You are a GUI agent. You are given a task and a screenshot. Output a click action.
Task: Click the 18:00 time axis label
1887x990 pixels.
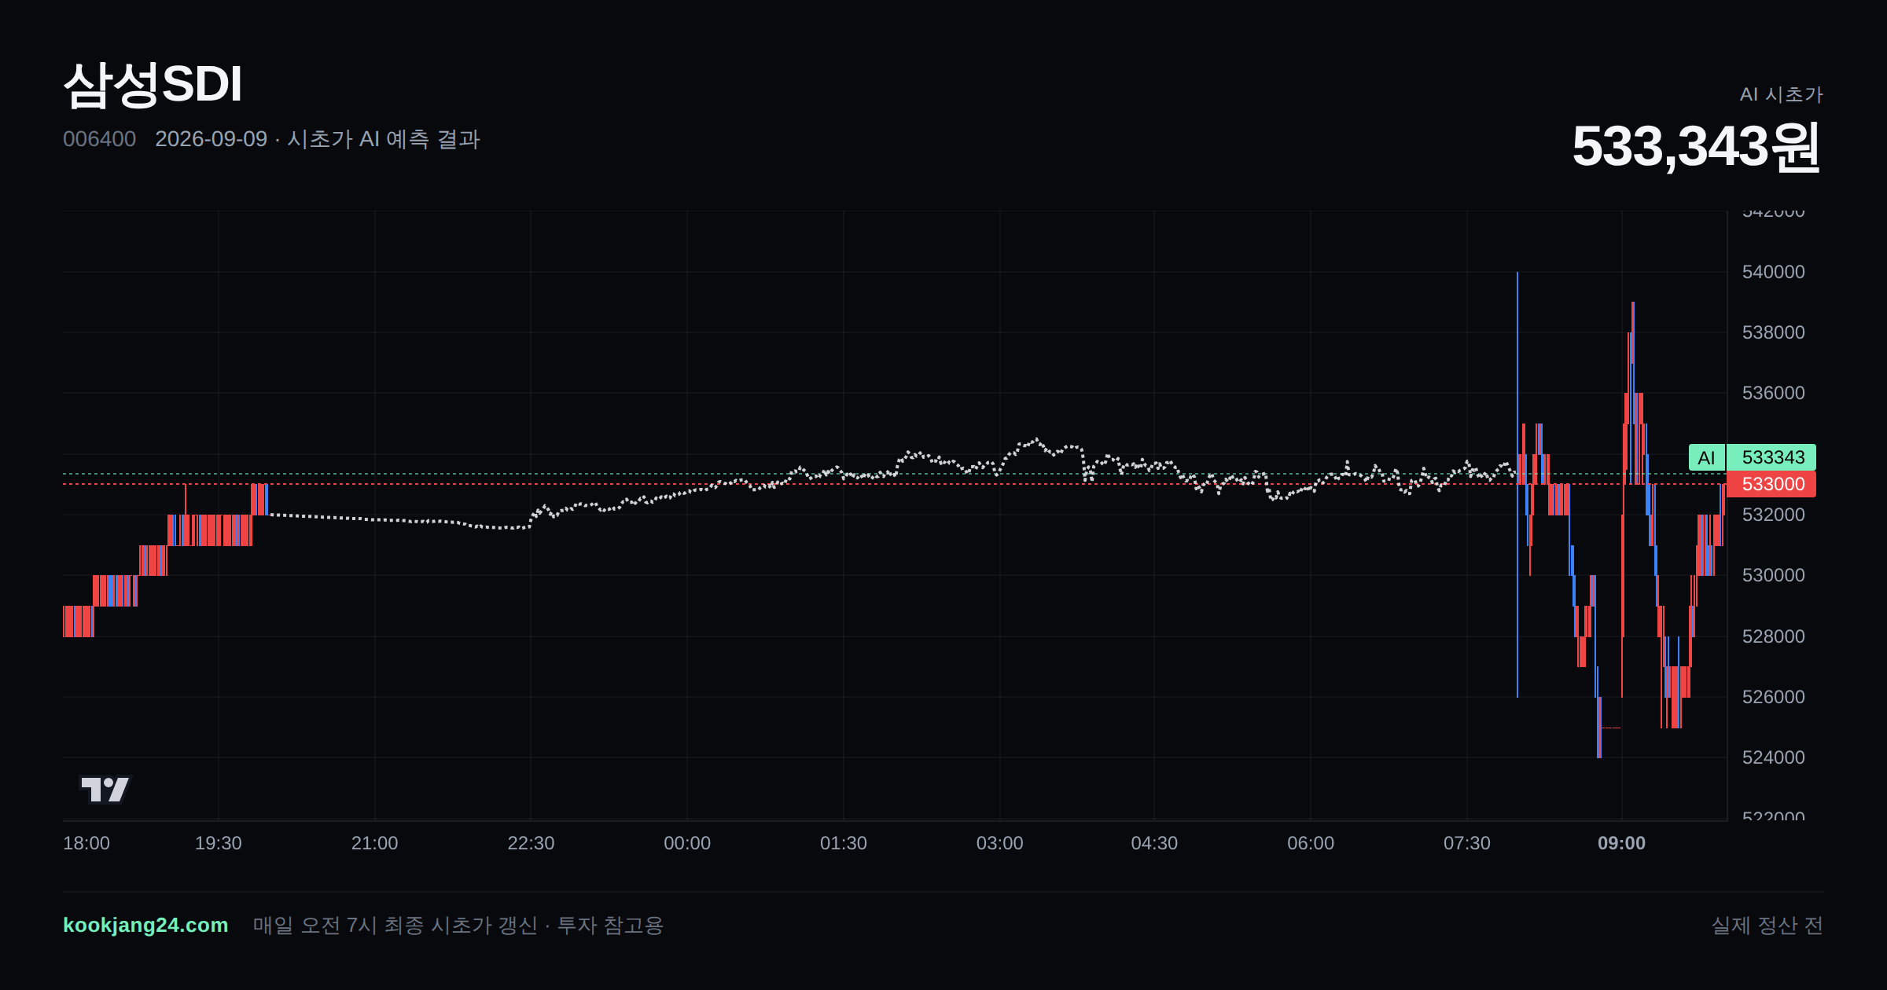point(86,843)
